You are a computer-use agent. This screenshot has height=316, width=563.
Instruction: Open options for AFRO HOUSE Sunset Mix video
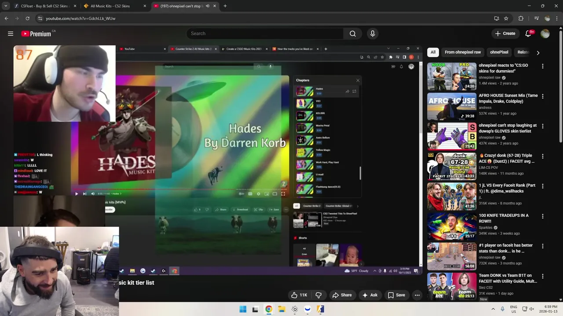pos(542,96)
